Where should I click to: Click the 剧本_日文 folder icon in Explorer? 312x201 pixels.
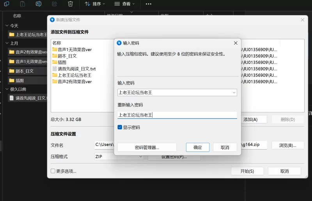[x=12, y=71]
